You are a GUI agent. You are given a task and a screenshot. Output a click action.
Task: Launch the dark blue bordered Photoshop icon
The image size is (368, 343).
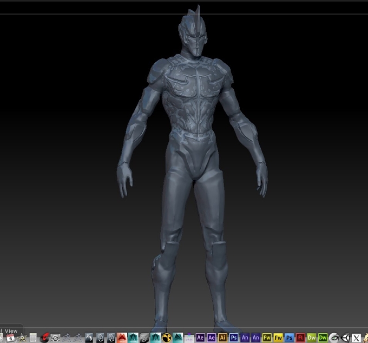point(234,338)
